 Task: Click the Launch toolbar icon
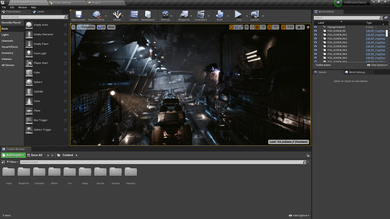(x=255, y=14)
